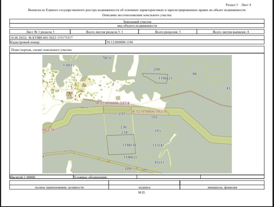
Task: Click the 'Раздел 3' header text
Action: click(232, 5)
